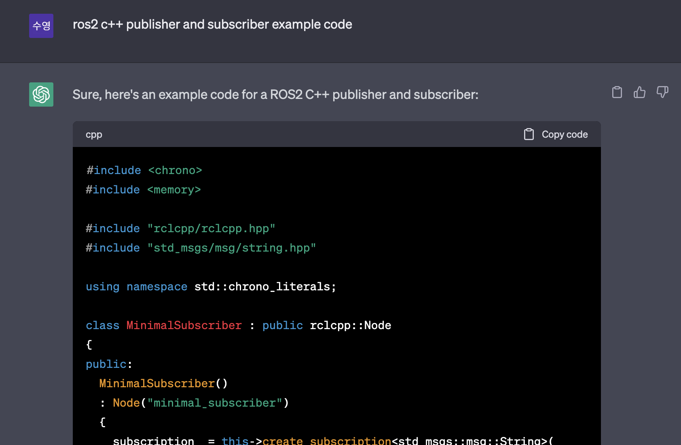This screenshot has width=681, height=445.
Task: Click the ChatGPT logo avatar
Action: click(41, 94)
